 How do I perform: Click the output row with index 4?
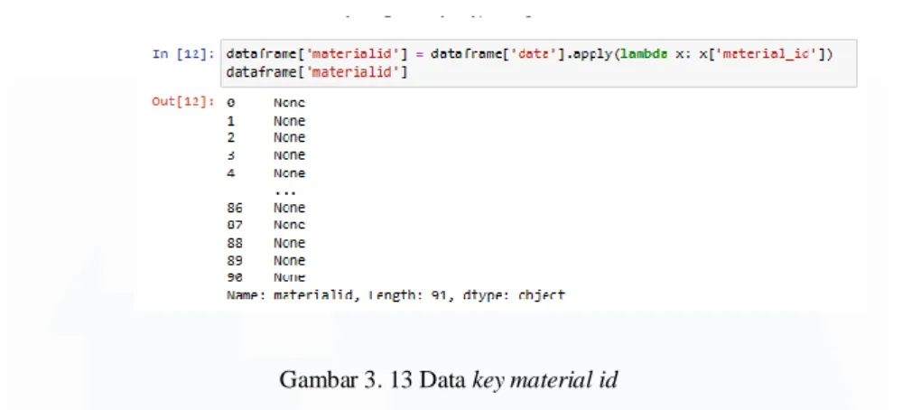point(265,173)
